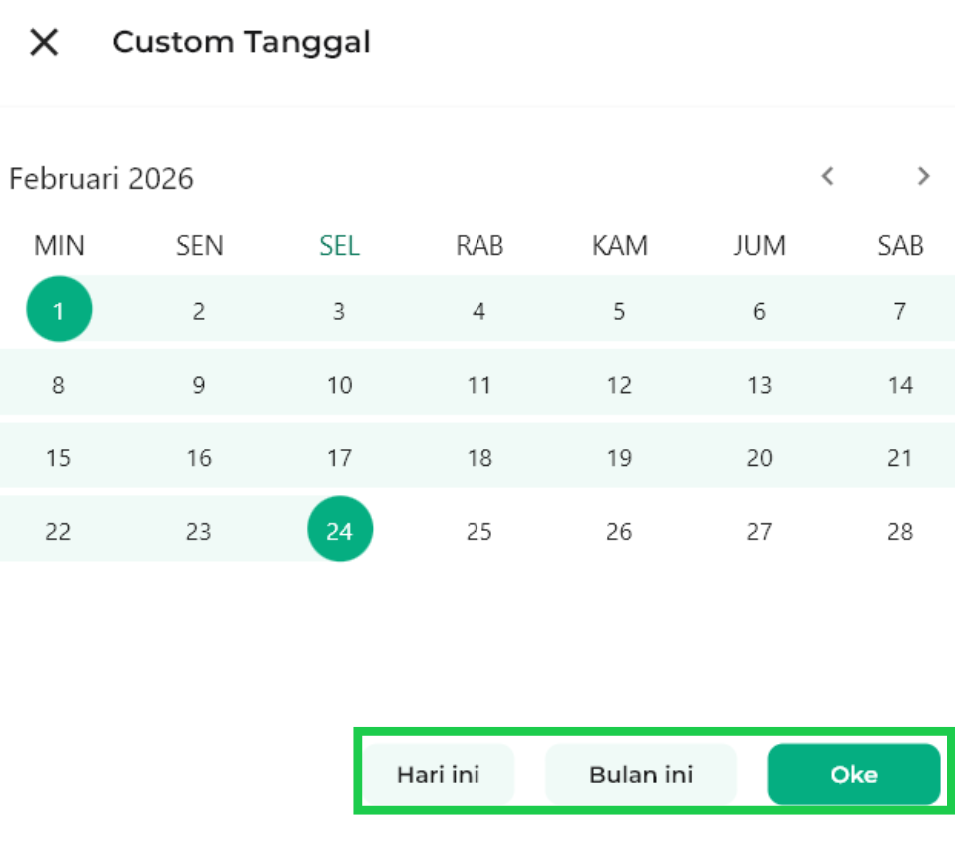Close the Custom Tanggal dialog
Image resolution: width=955 pixels, height=850 pixels.
tap(44, 42)
